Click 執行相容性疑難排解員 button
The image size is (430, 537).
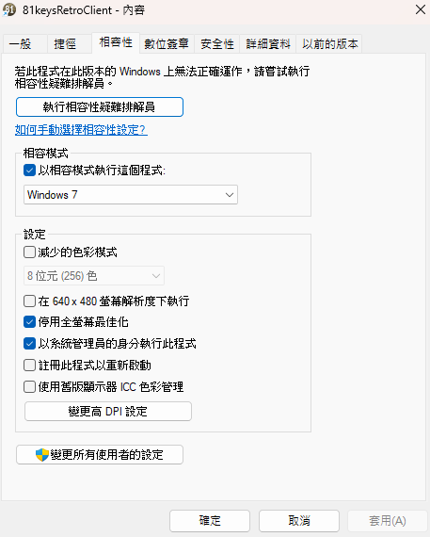100,107
